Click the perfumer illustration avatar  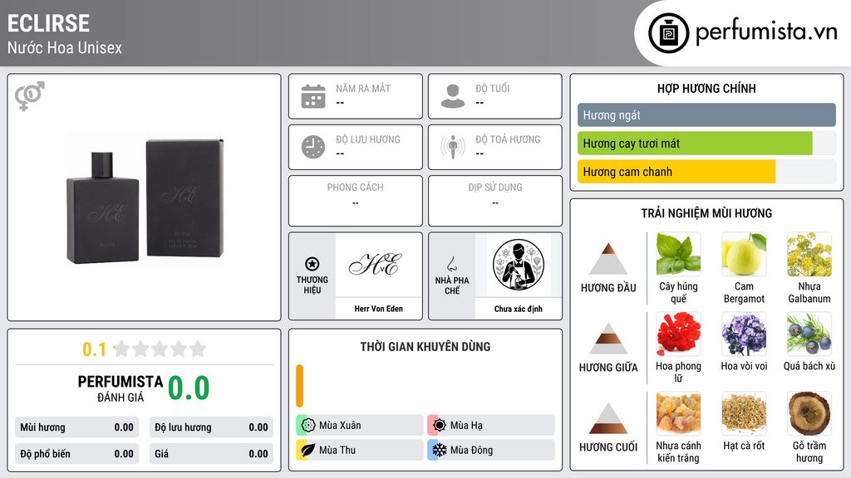519,265
